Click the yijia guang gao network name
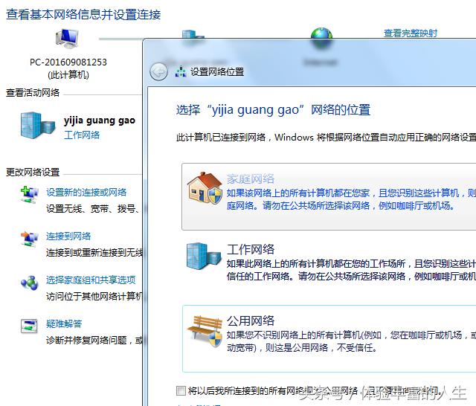476x406 pixels. (x=100, y=120)
